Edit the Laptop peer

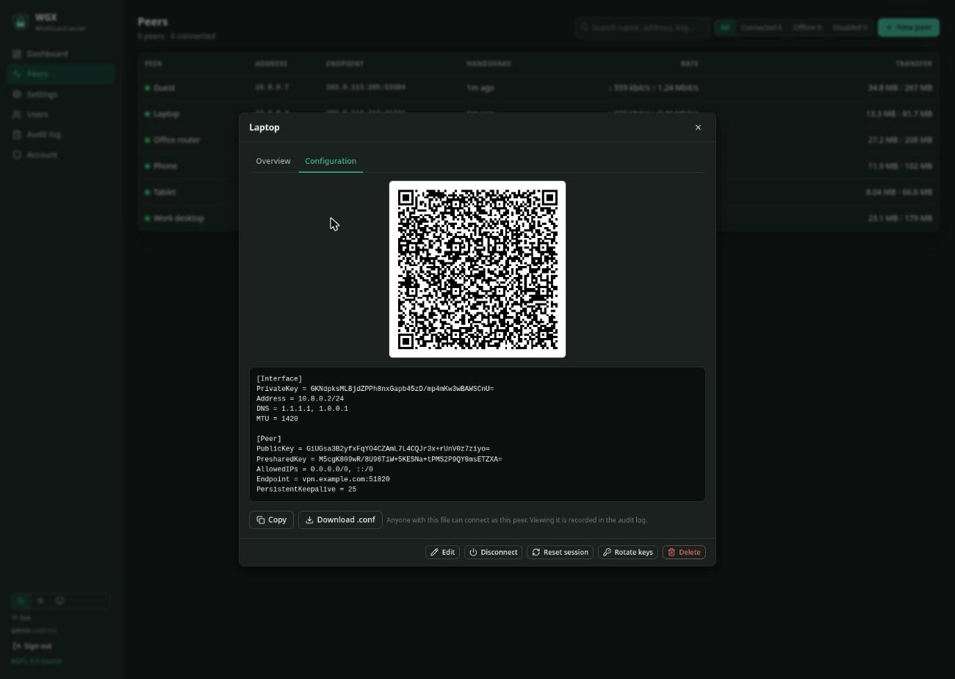(x=443, y=552)
